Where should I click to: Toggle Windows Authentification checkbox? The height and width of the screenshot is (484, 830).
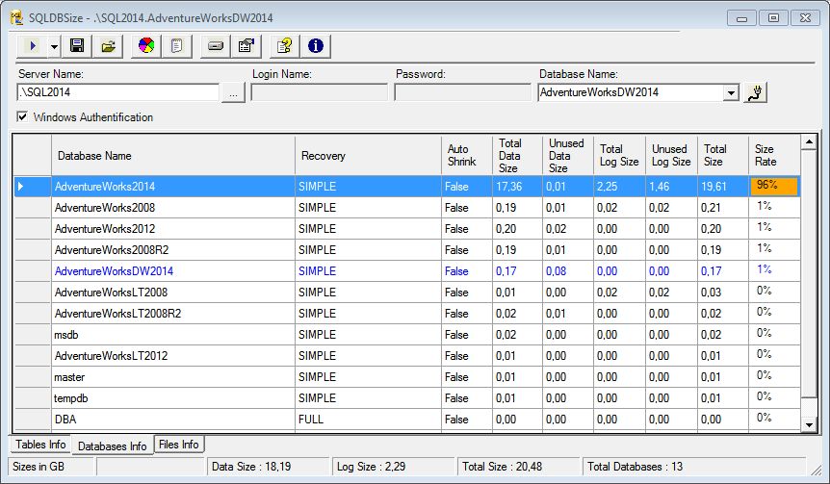(22, 116)
